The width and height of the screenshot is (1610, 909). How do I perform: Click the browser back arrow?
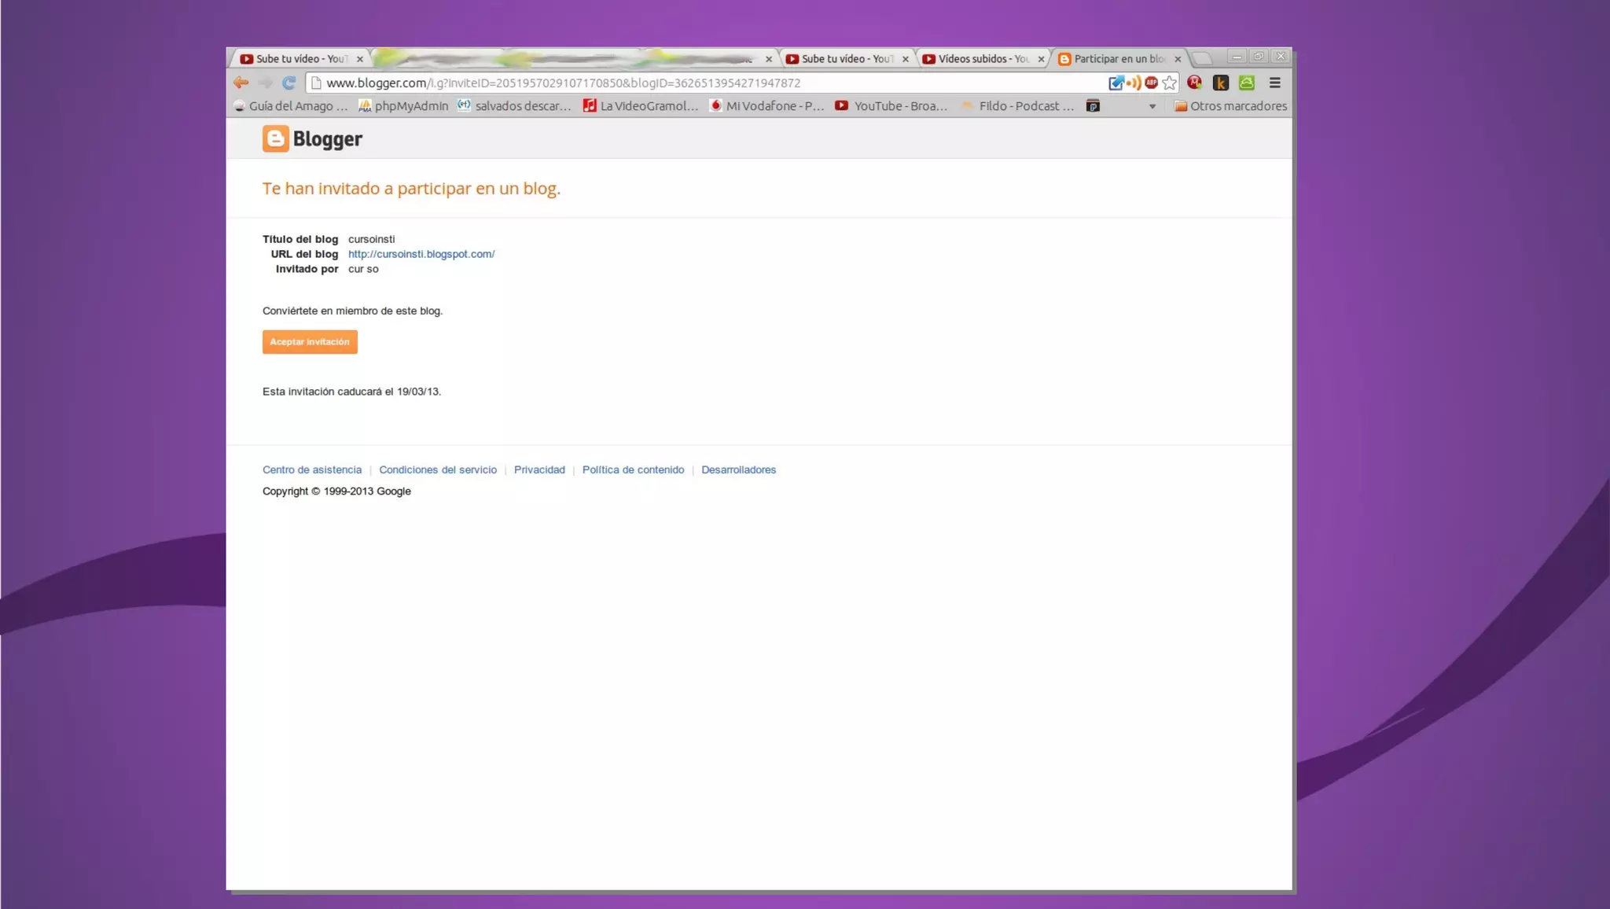241,83
